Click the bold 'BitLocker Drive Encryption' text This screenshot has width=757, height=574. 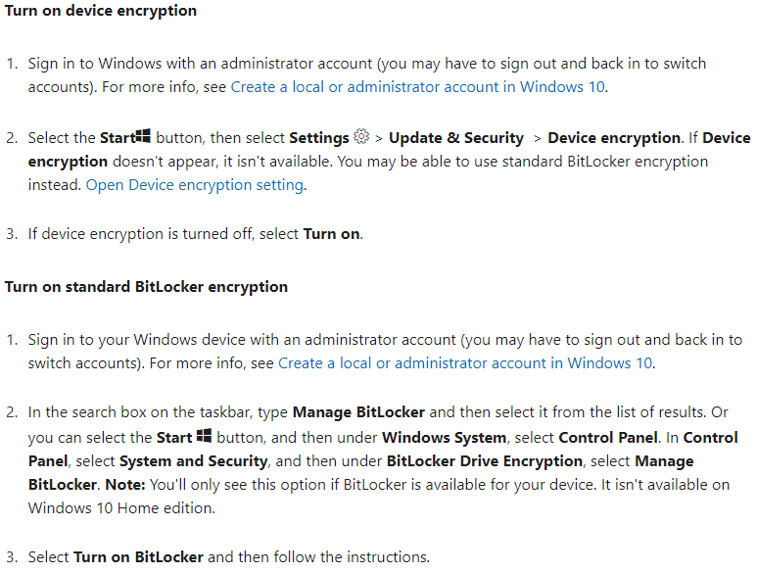(x=485, y=461)
